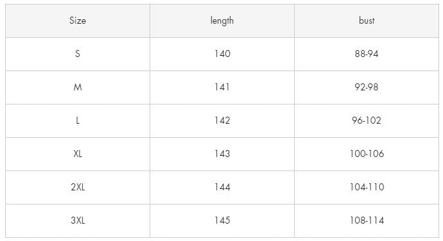This screenshot has width=443, height=241.
Task: Click the bust range 100-106
Action: pyautogui.click(x=367, y=154)
